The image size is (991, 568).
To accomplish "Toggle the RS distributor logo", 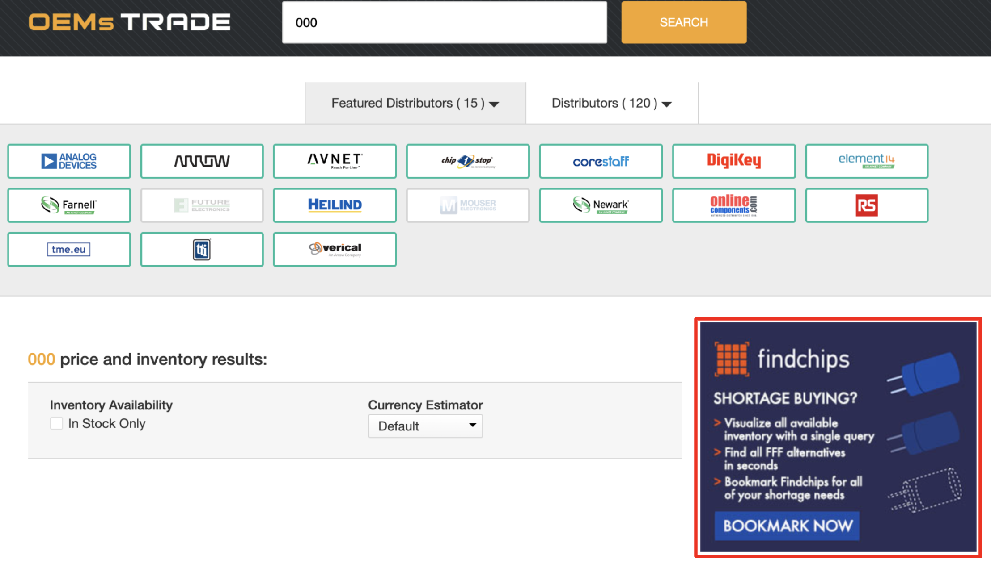I will tap(867, 205).
